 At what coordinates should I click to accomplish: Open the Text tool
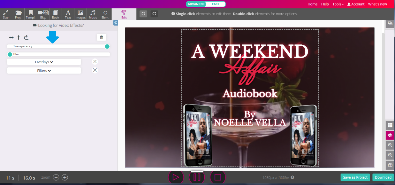coord(68,14)
